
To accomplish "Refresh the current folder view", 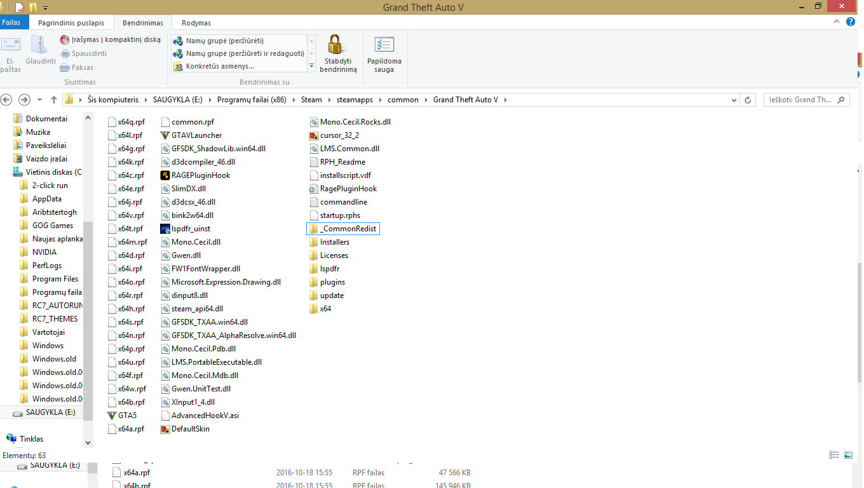I will [x=748, y=100].
